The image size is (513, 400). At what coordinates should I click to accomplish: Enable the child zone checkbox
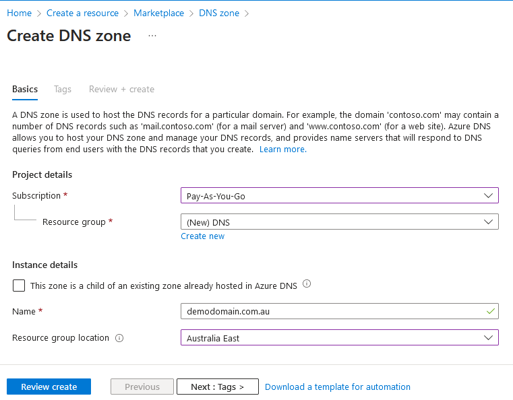point(19,286)
